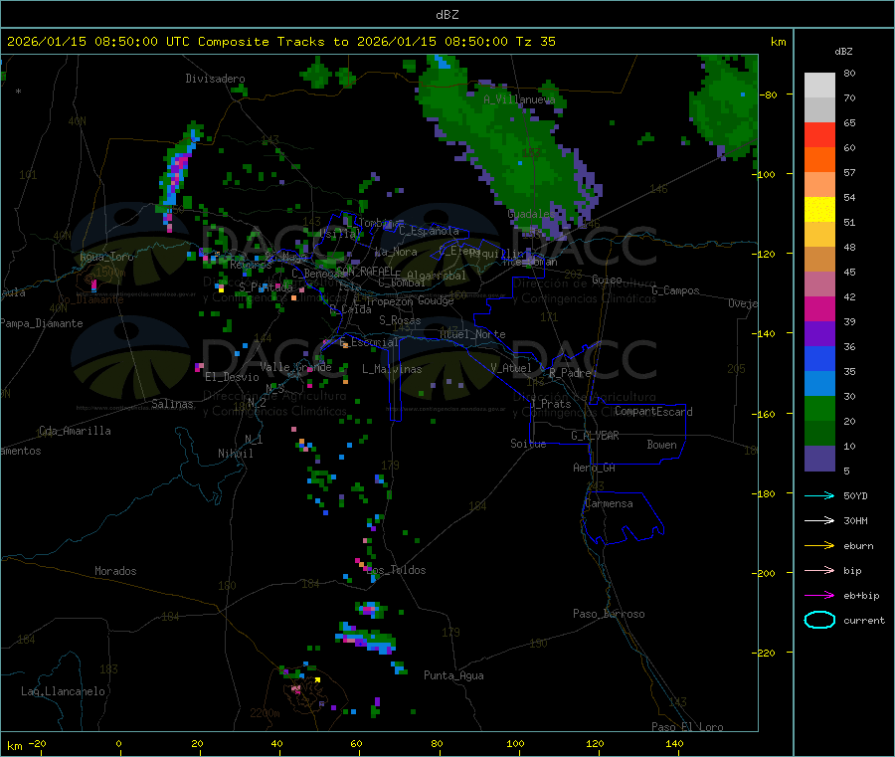Select the light blue 35 dBZ swatch

[x=819, y=384]
